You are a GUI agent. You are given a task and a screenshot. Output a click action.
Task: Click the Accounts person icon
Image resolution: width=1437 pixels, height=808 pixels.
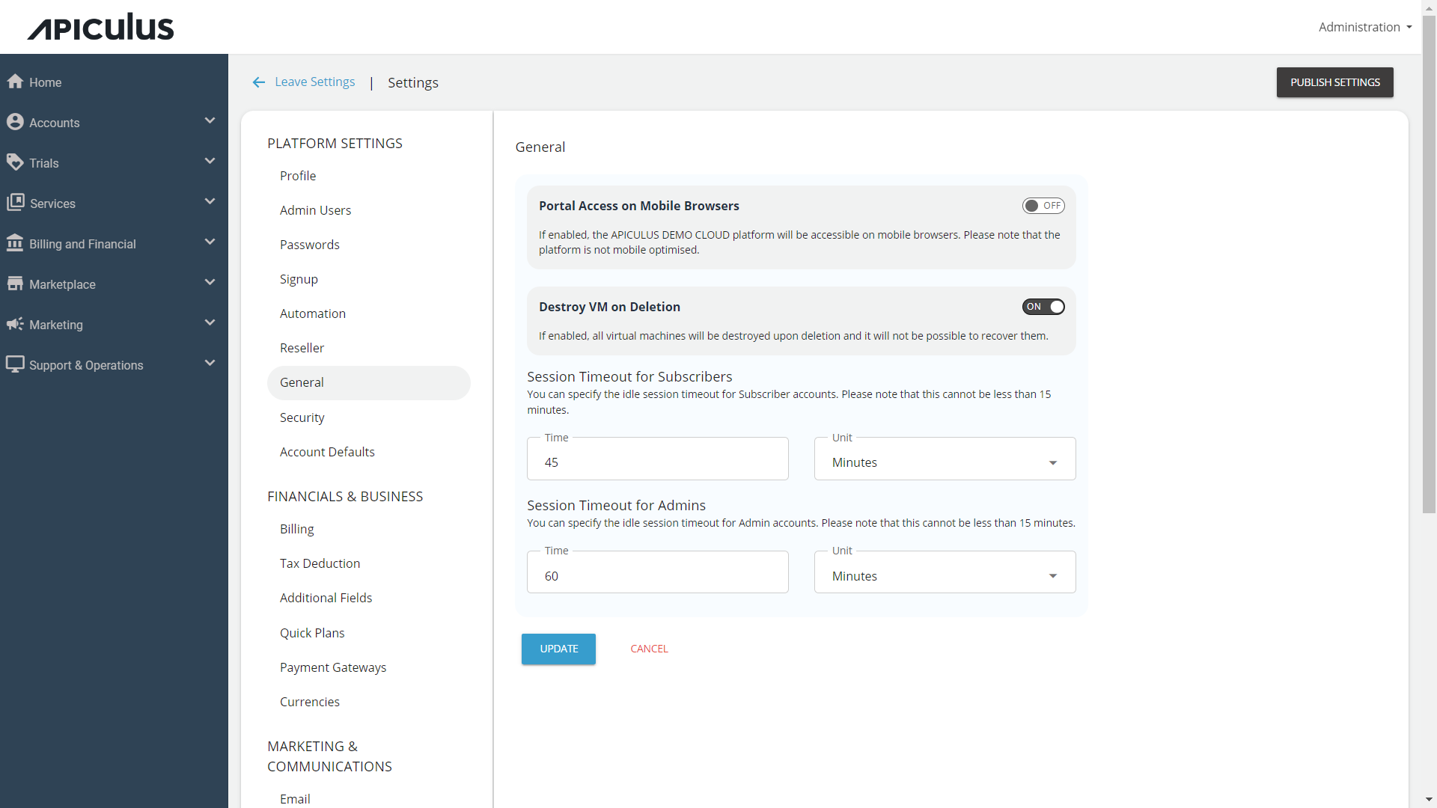[15, 122]
